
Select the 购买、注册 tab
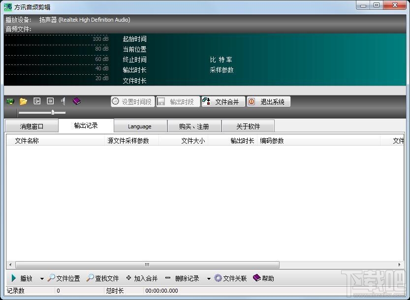pyautogui.click(x=194, y=126)
